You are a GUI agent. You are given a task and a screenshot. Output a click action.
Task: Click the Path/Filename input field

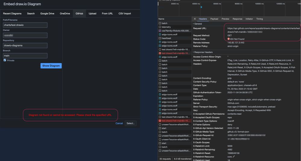[x=25, y=25]
